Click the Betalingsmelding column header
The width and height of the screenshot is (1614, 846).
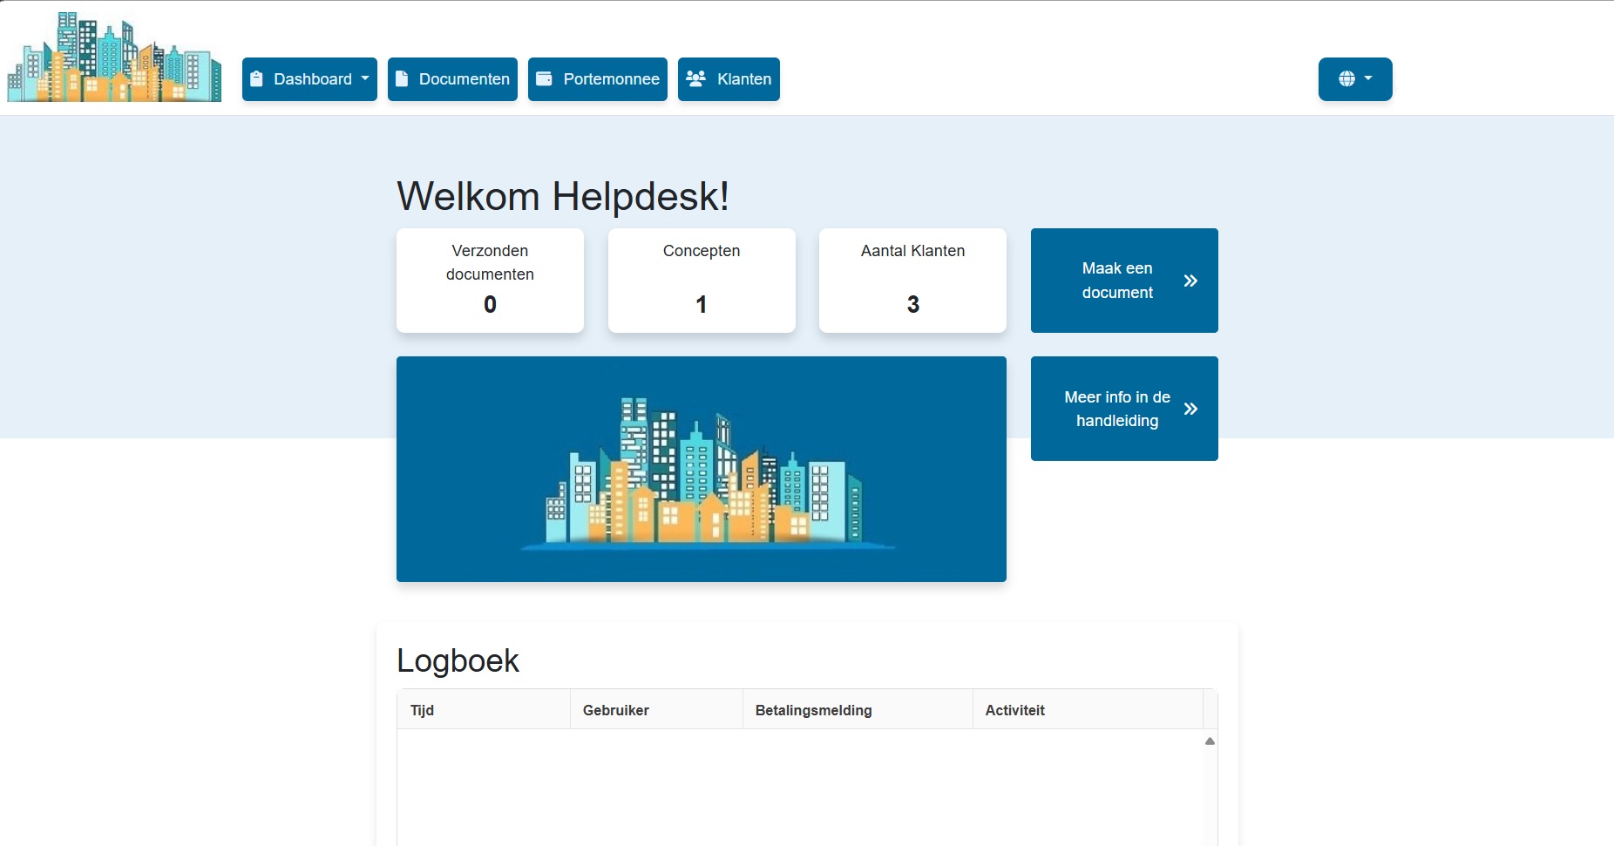[x=858, y=710]
